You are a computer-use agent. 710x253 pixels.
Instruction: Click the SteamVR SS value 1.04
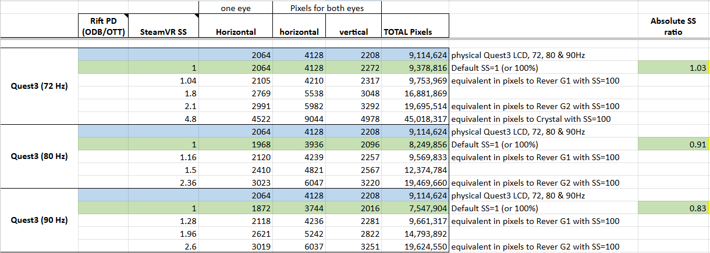(x=164, y=81)
